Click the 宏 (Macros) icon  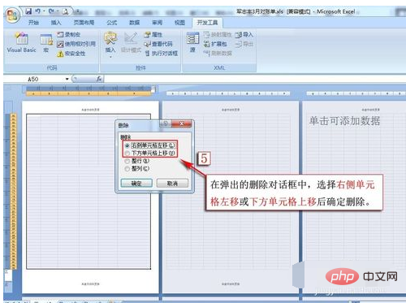[x=46, y=40]
